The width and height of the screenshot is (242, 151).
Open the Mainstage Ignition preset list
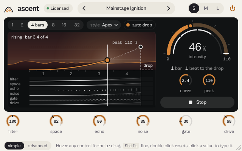coord(126,8)
